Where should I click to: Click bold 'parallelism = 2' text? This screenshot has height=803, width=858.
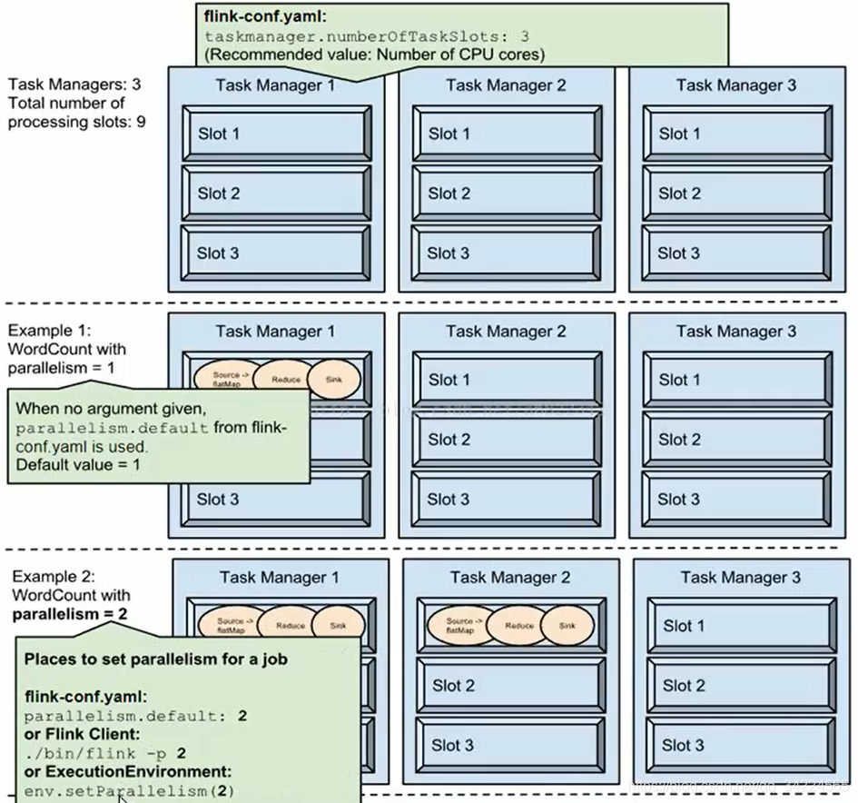(70, 614)
